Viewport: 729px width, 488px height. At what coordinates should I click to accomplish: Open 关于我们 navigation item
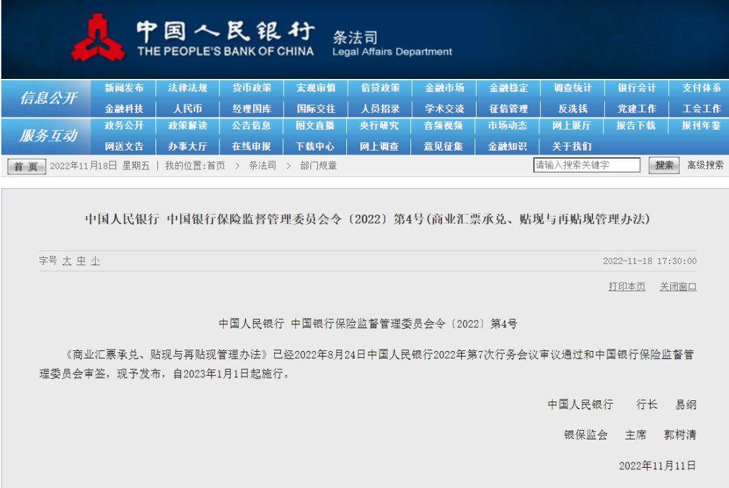point(572,146)
